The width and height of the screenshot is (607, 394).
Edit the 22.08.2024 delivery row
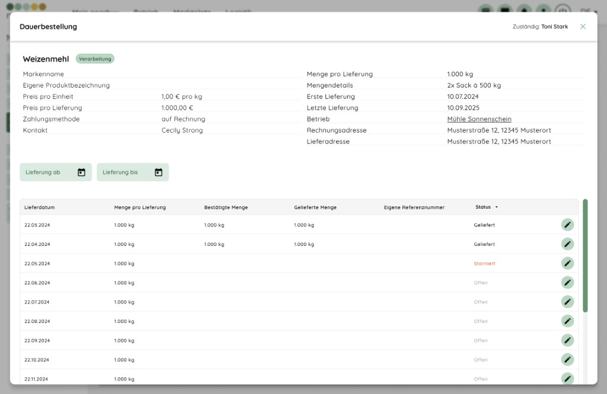click(567, 321)
